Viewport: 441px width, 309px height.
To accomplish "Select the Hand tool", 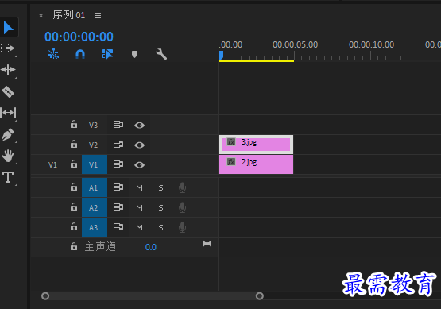I will [x=8, y=156].
